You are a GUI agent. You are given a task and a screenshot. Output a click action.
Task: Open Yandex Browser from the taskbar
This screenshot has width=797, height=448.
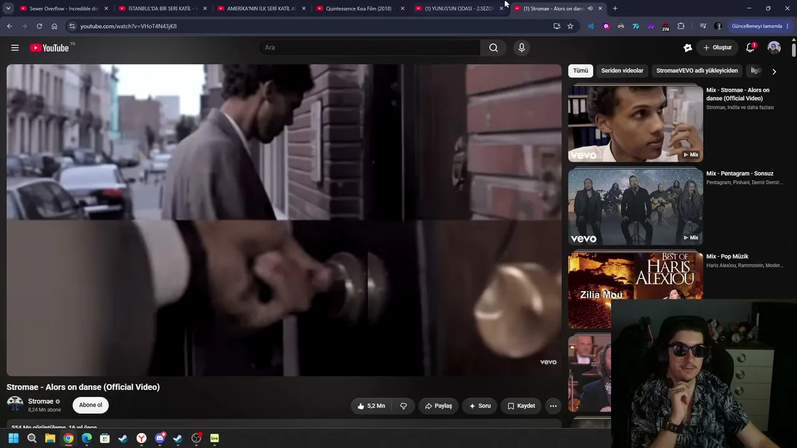coord(141,438)
